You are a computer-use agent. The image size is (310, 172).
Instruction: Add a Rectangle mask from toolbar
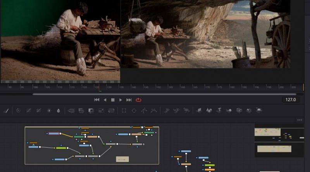pyautogui.click(x=124, y=111)
